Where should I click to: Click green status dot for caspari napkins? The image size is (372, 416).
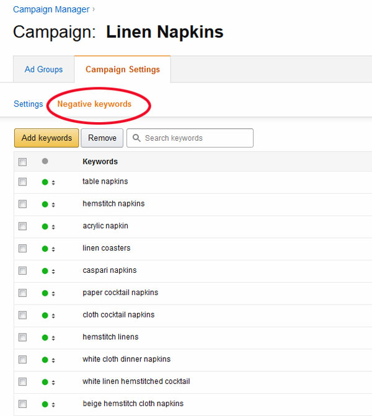(45, 271)
